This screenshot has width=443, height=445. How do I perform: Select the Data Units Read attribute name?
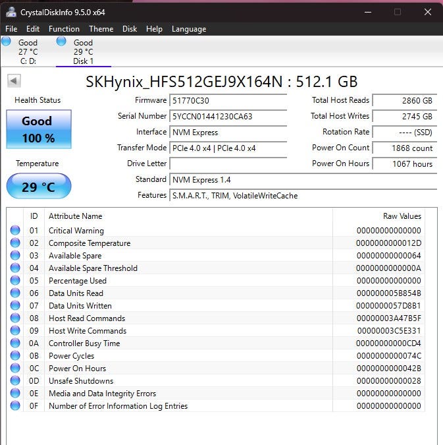[x=76, y=293]
